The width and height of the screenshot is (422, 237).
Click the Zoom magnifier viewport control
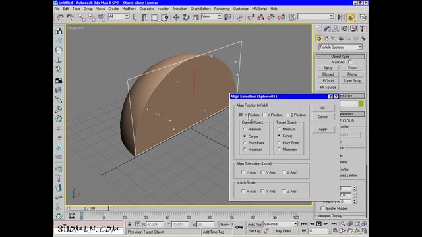pos(343,224)
